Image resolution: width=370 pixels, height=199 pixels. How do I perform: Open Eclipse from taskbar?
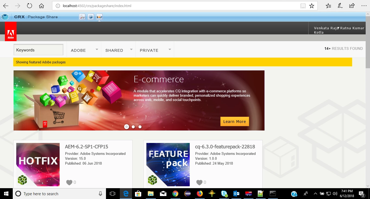(187, 194)
